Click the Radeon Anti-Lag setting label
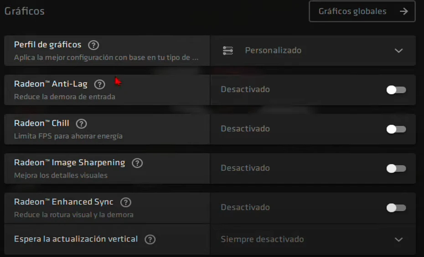The height and width of the screenshot is (257, 424). (51, 84)
